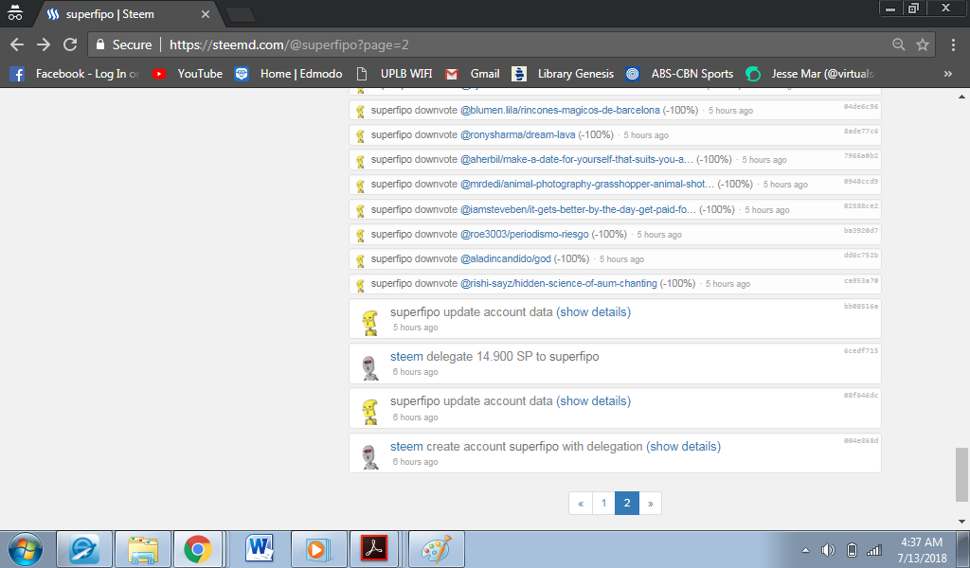This screenshot has height=568, width=970.
Task: Show hidden system tray icons arrow
Action: (x=805, y=549)
